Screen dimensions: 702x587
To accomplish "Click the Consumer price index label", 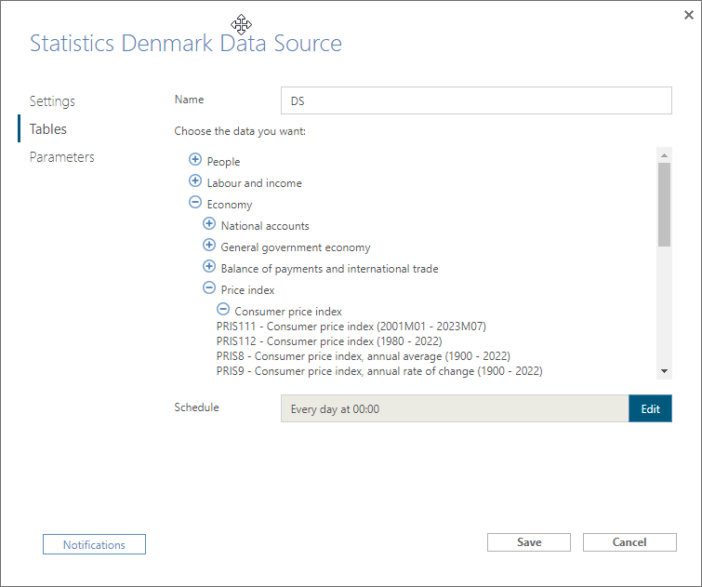I will click(288, 312).
